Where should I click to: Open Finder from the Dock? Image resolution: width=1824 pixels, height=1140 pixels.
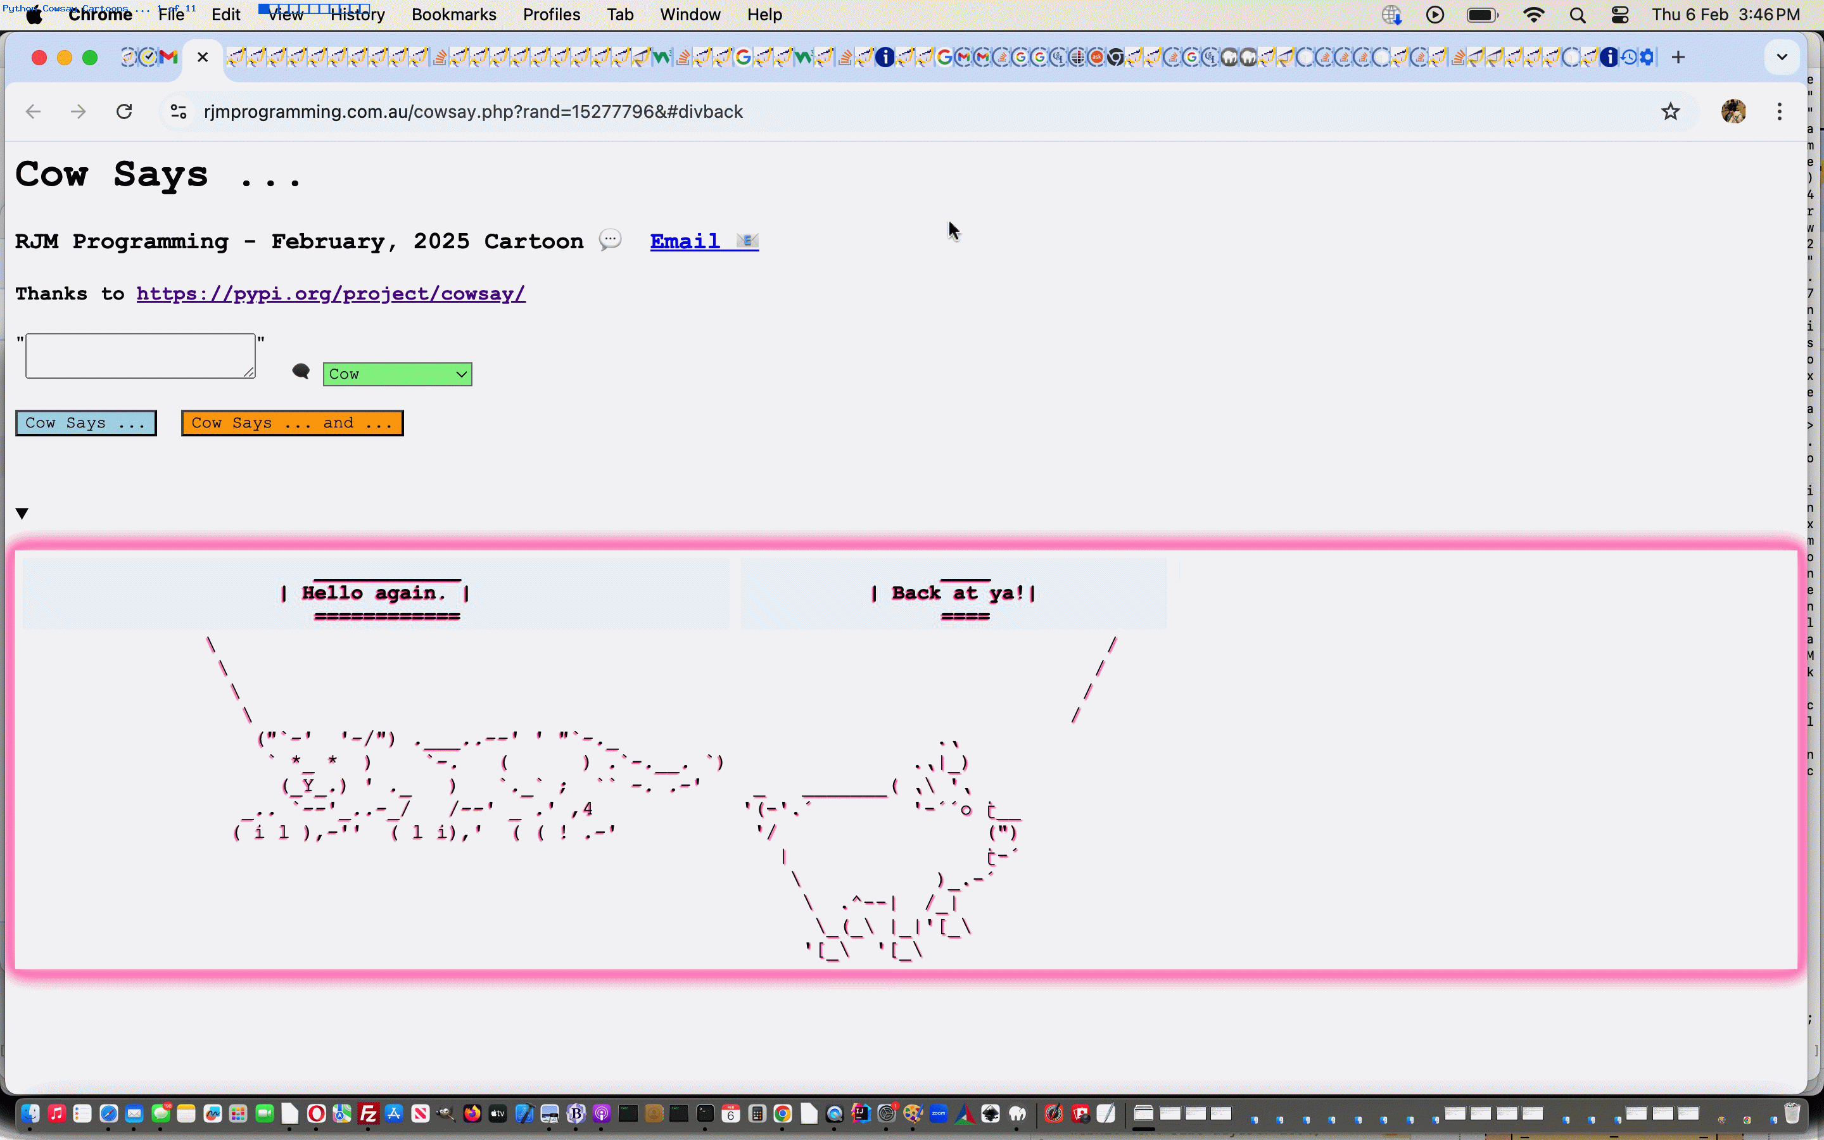pos(30,1113)
